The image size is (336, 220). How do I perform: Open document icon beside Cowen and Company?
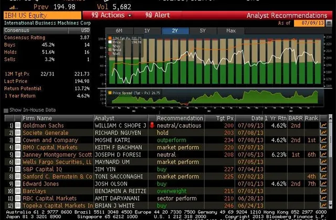click(x=18, y=140)
